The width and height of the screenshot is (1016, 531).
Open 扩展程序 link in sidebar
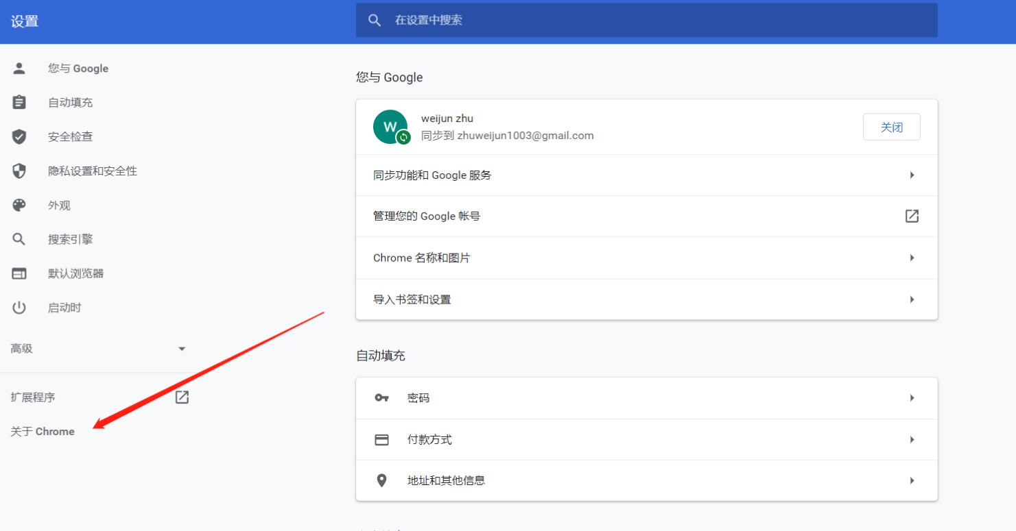pyautogui.click(x=33, y=397)
